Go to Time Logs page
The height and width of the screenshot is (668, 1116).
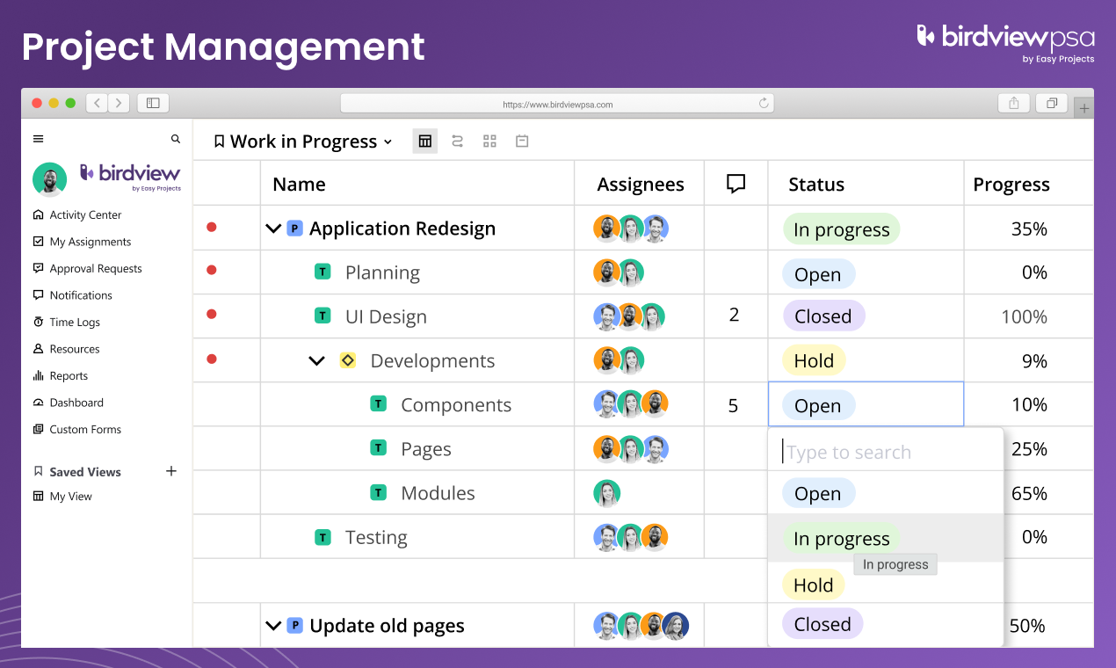(75, 322)
